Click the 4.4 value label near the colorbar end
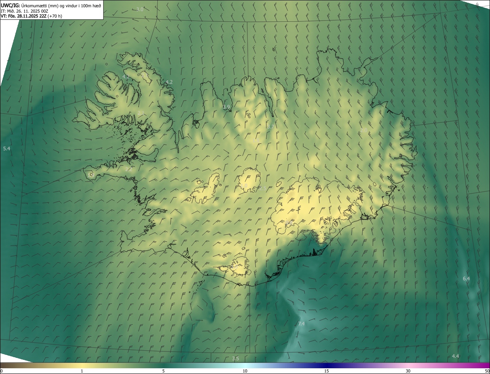This screenshot has height=374, width=490. point(455,356)
